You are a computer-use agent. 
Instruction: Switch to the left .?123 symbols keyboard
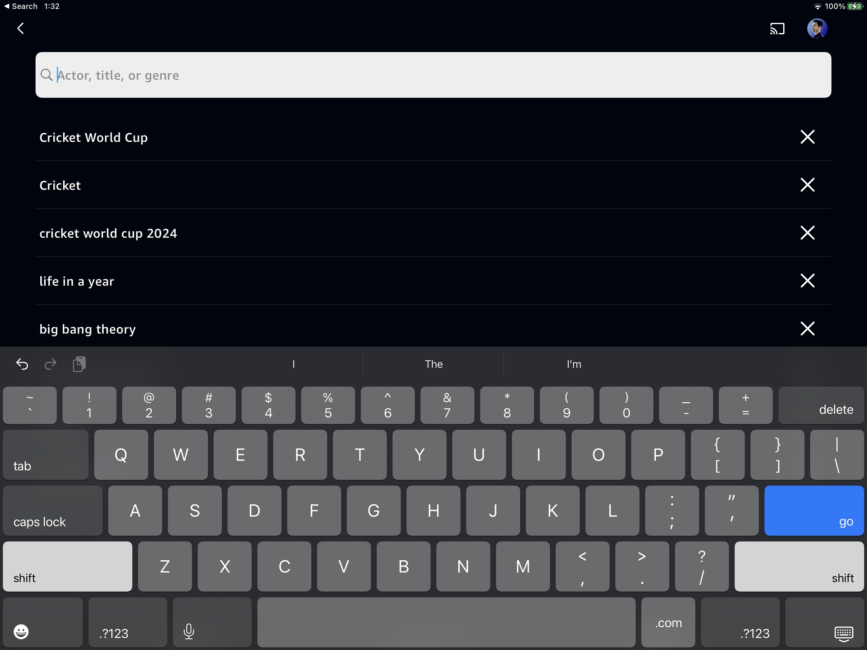127,622
